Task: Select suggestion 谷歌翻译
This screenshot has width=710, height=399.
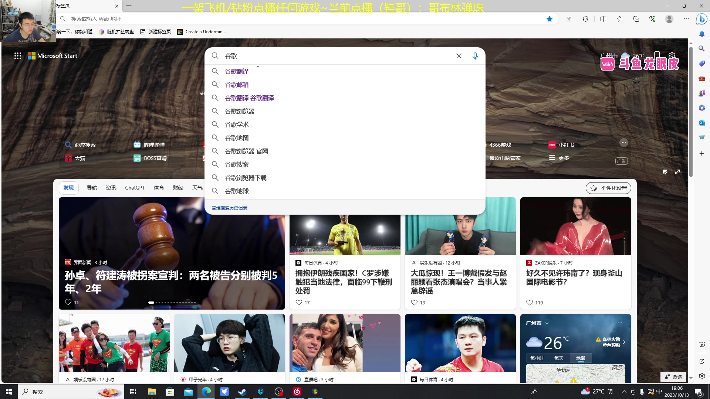Action: pyautogui.click(x=345, y=71)
